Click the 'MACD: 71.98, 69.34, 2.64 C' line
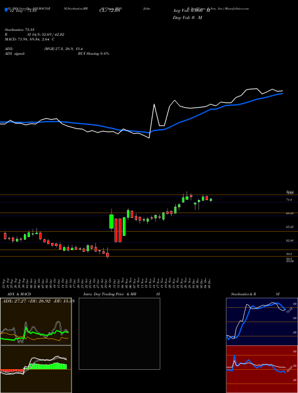Viewport: 298px width, 393px height. click(30, 39)
